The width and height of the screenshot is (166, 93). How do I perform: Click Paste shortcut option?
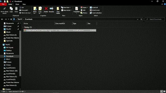(x=25, y=13)
